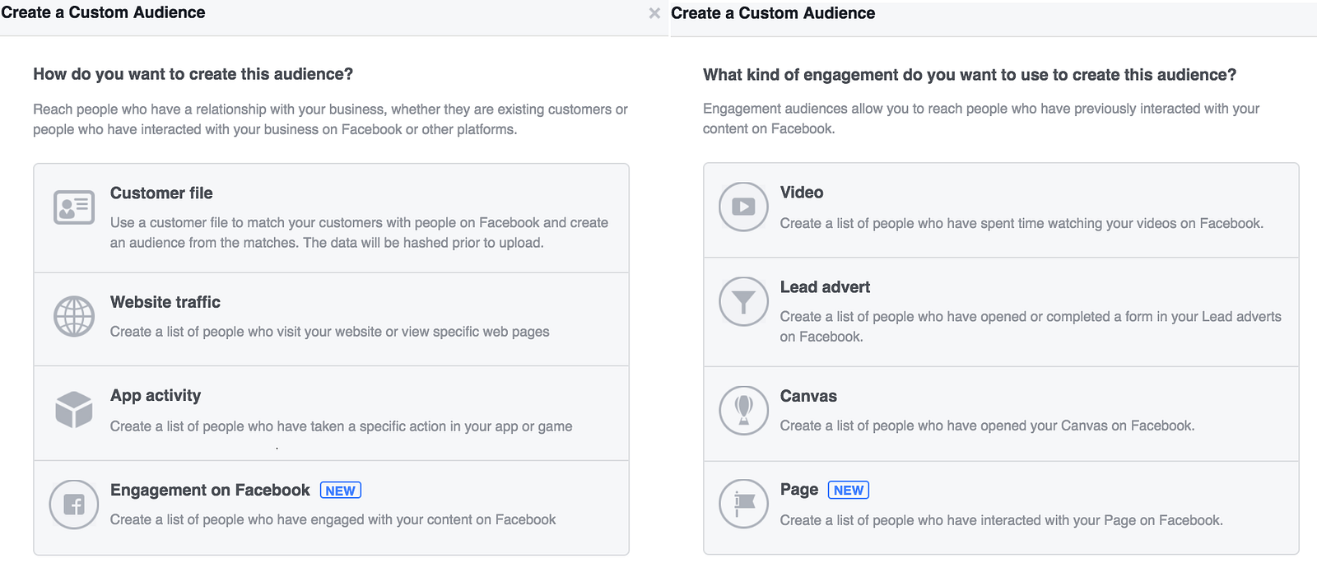Click the Engagement on Facebook logo icon
Viewport: 1317px width, 563px height.
74,505
